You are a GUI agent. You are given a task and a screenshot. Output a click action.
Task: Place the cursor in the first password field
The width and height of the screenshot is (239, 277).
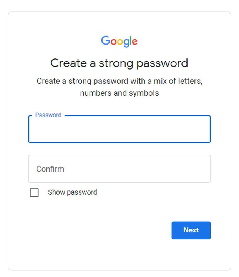[x=119, y=130]
